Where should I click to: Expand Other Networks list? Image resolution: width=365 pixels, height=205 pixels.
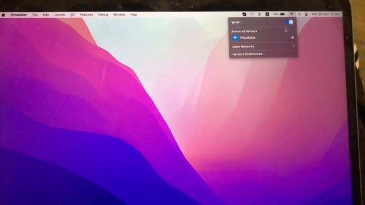tap(263, 47)
